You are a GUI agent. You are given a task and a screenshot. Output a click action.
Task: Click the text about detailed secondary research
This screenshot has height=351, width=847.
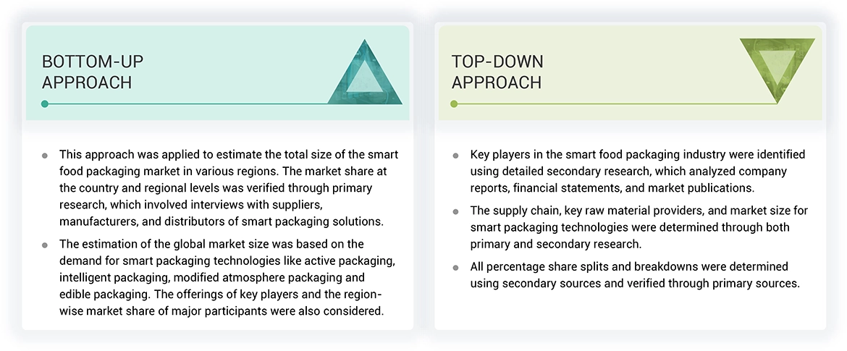click(637, 172)
